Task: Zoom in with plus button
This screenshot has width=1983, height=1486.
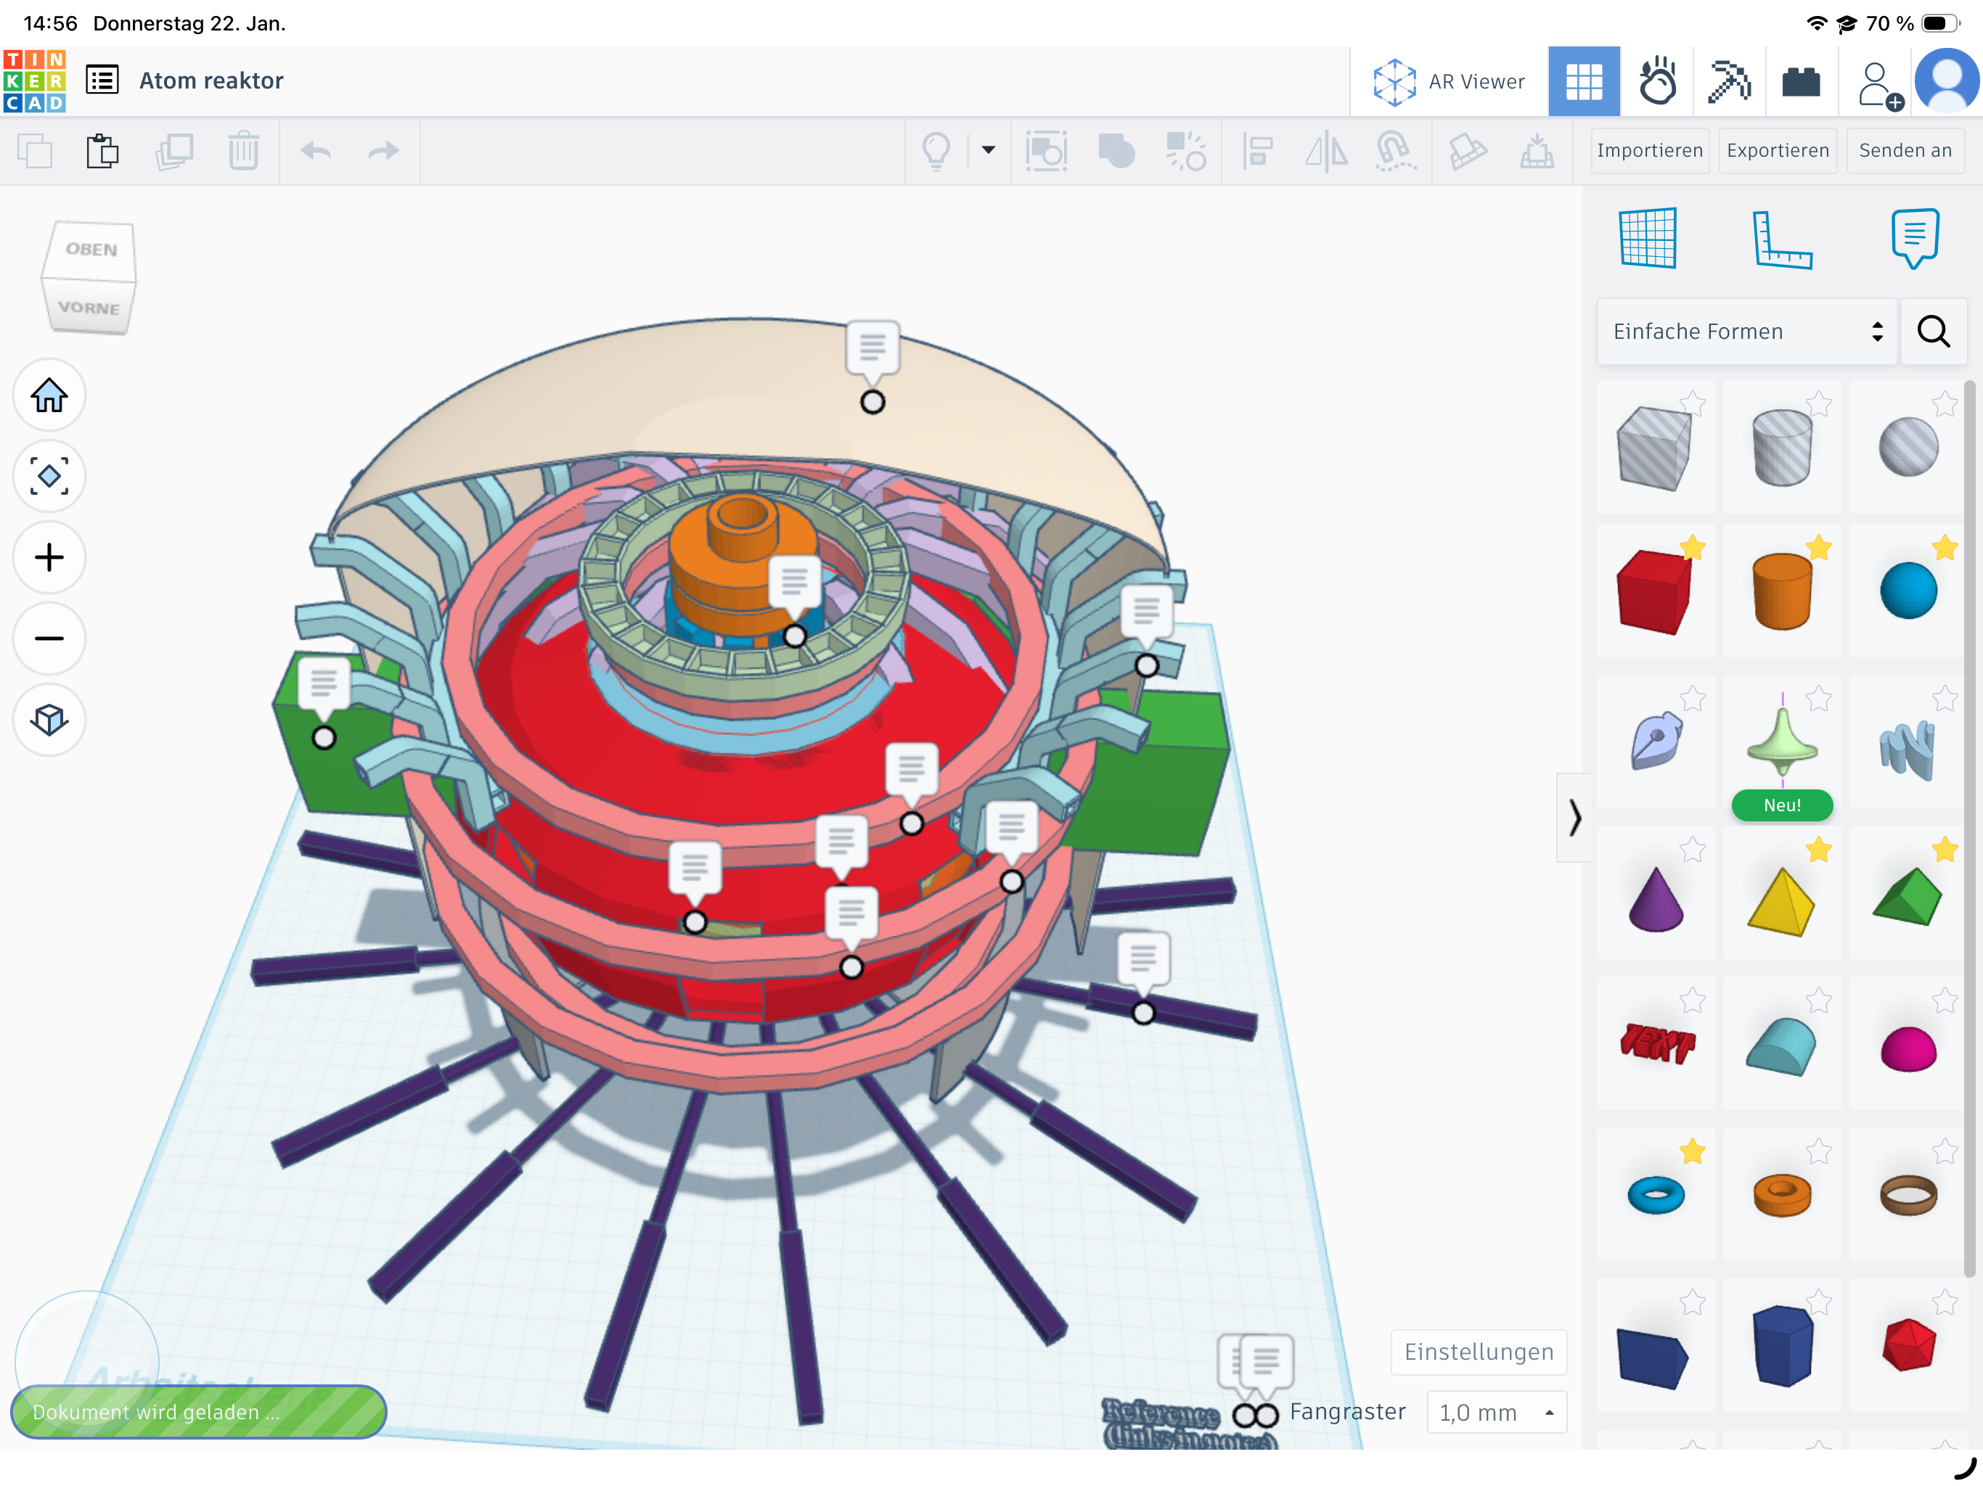Action: (x=49, y=557)
